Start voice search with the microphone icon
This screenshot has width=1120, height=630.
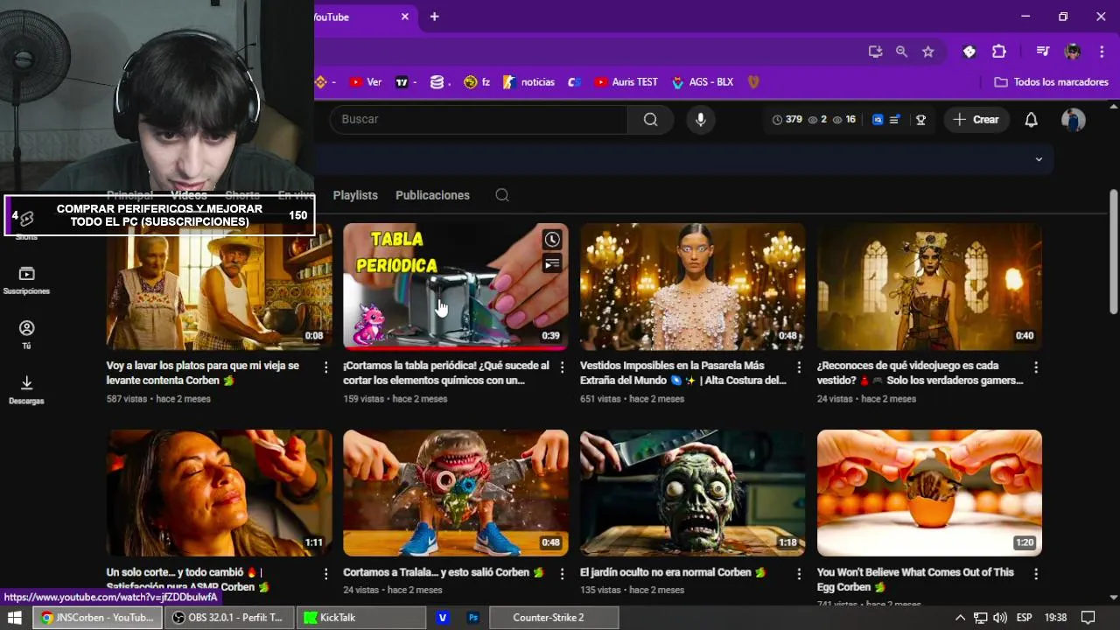point(700,120)
